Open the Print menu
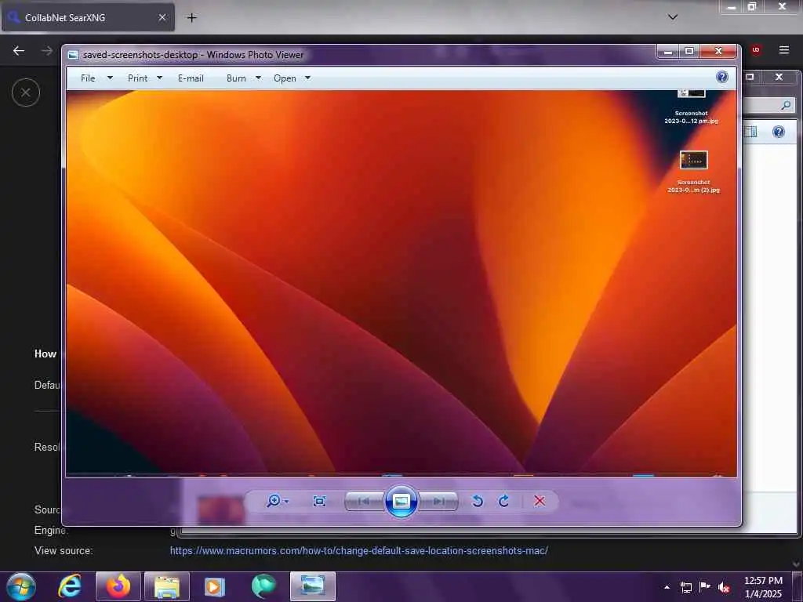 [x=138, y=78]
